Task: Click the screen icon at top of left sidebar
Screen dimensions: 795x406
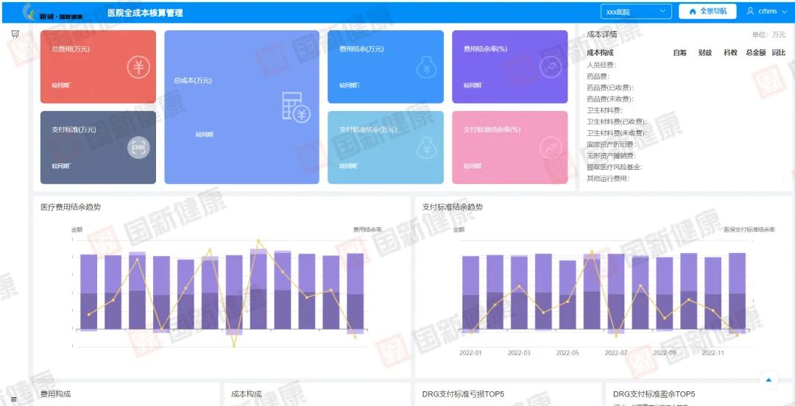Action: (15, 34)
